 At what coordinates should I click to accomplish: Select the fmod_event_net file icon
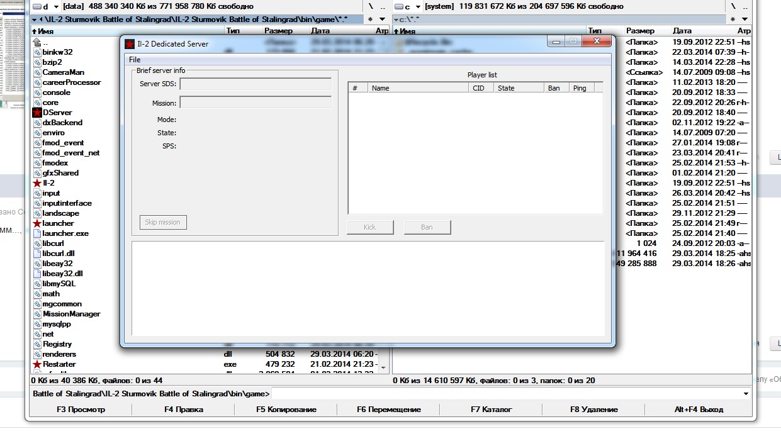pos(37,153)
